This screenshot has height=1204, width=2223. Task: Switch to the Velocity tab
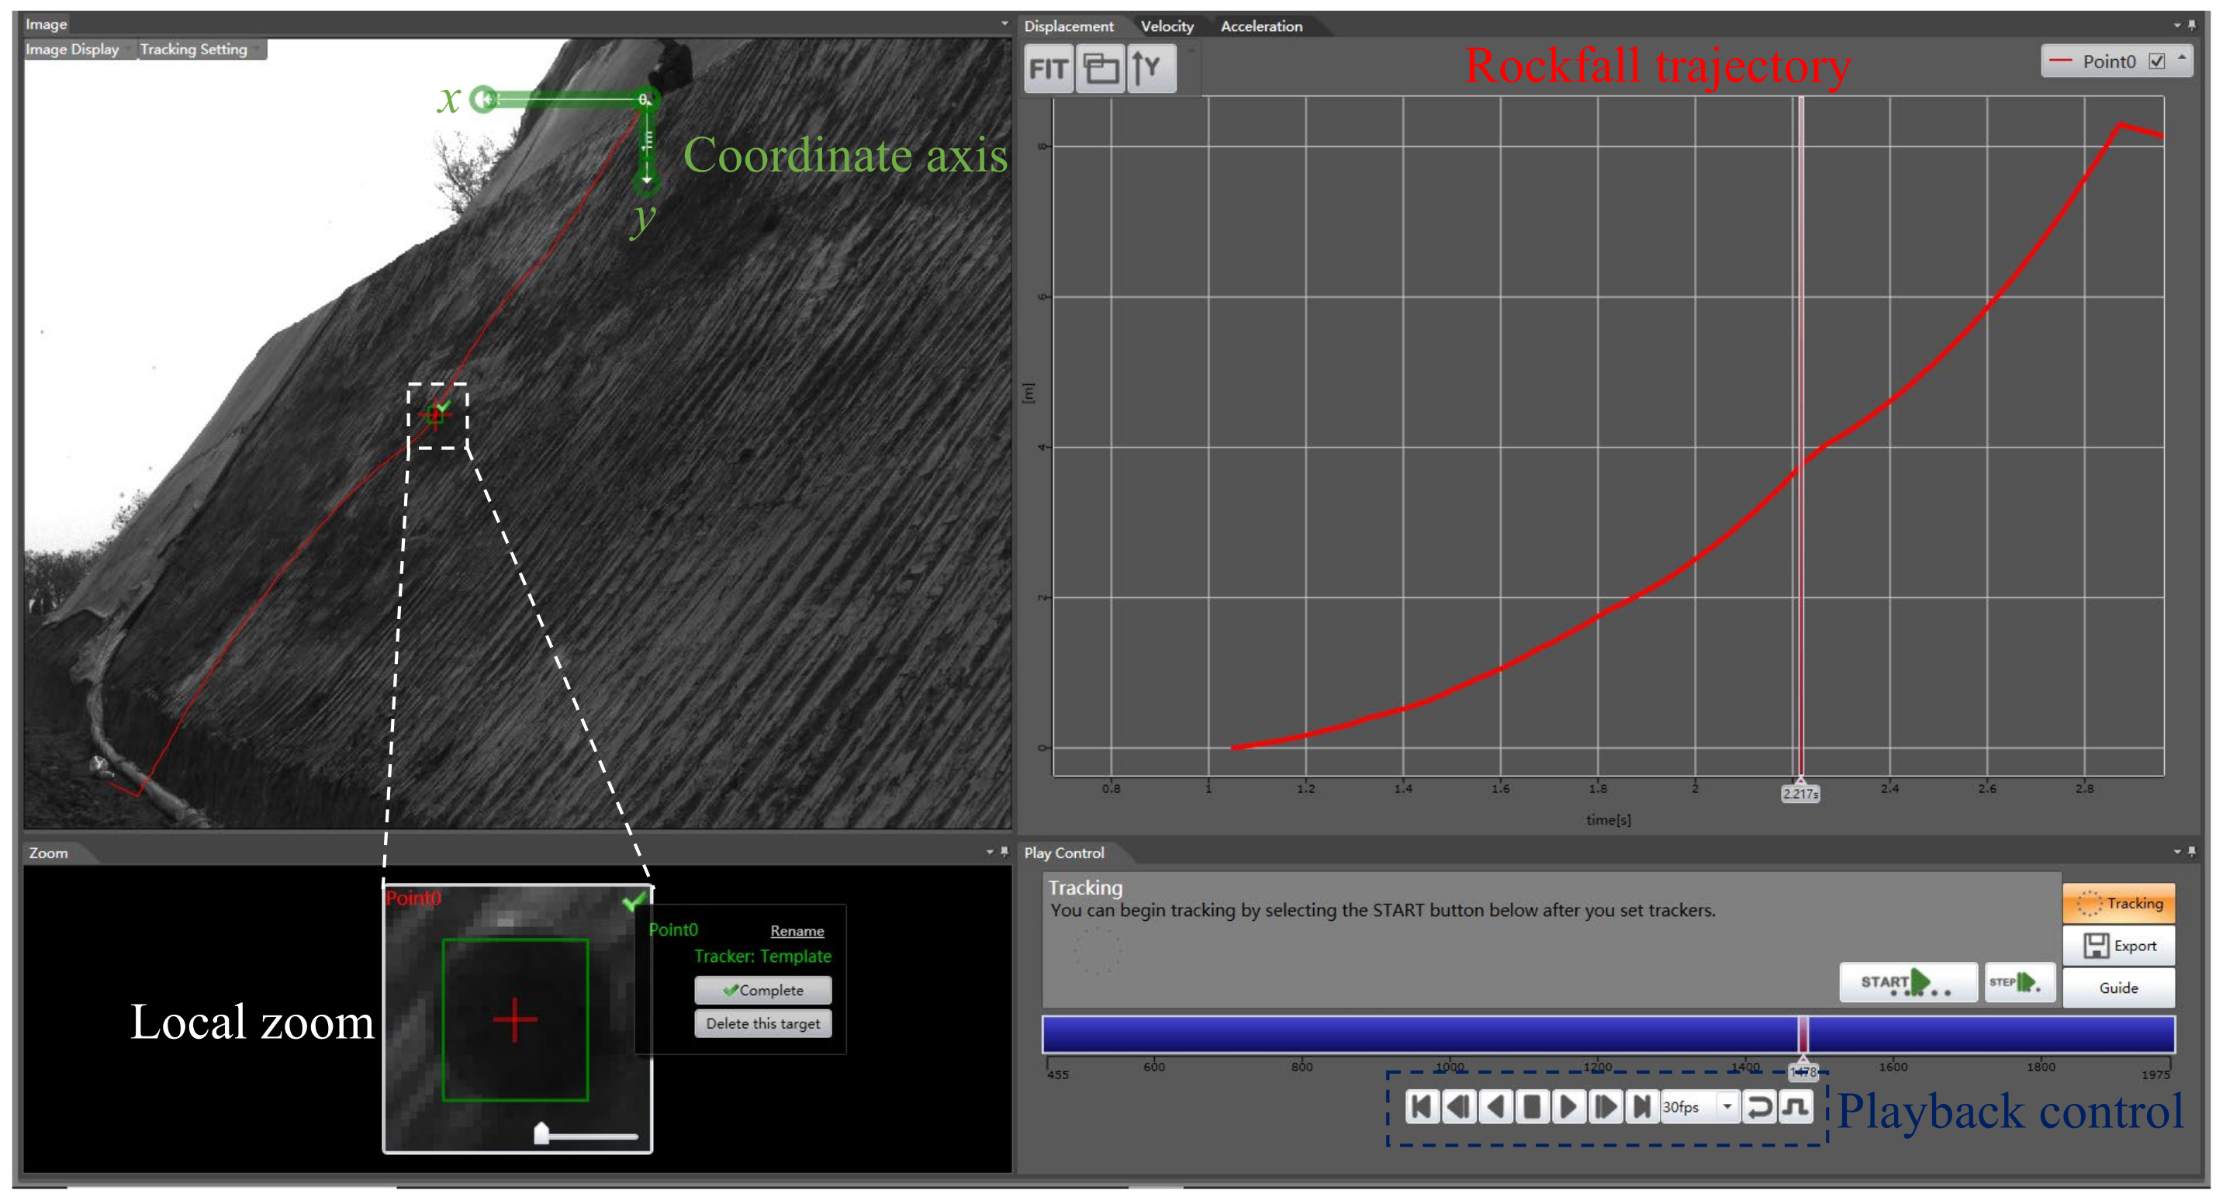pos(1167,26)
